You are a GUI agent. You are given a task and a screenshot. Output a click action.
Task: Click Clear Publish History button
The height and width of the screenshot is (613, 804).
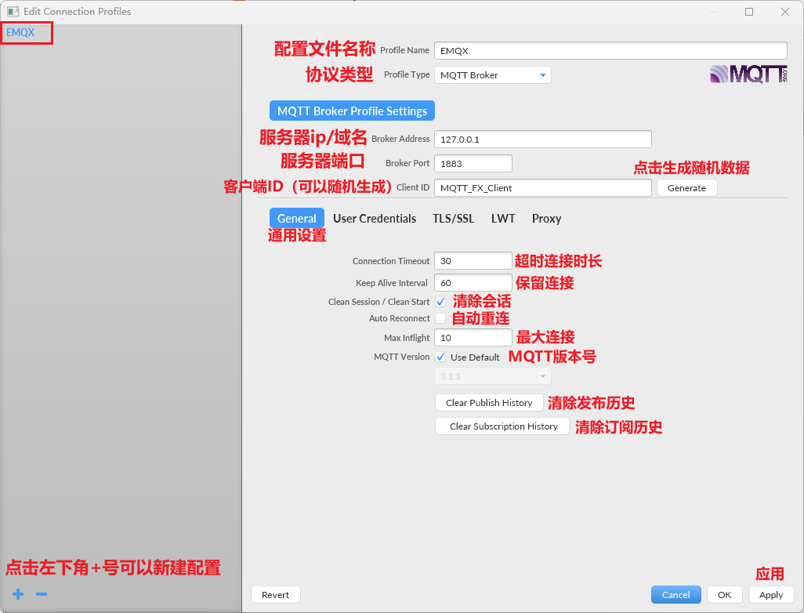click(489, 403)
